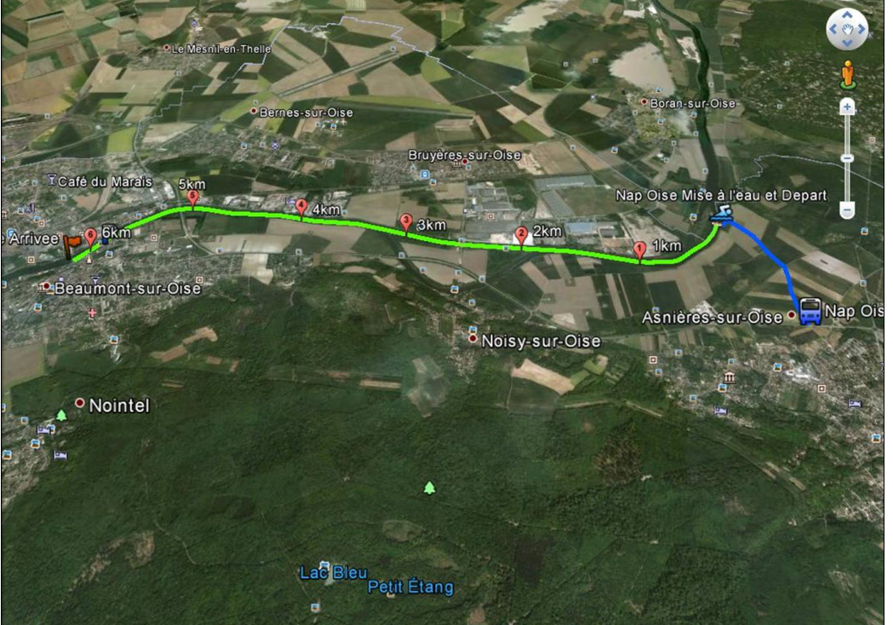Click the Lac Bleu label
893x625 pixels.
click(333, 572)
